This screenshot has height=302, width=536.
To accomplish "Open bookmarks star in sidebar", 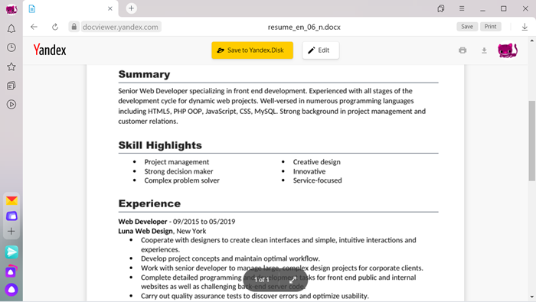I will coord(11,67).
